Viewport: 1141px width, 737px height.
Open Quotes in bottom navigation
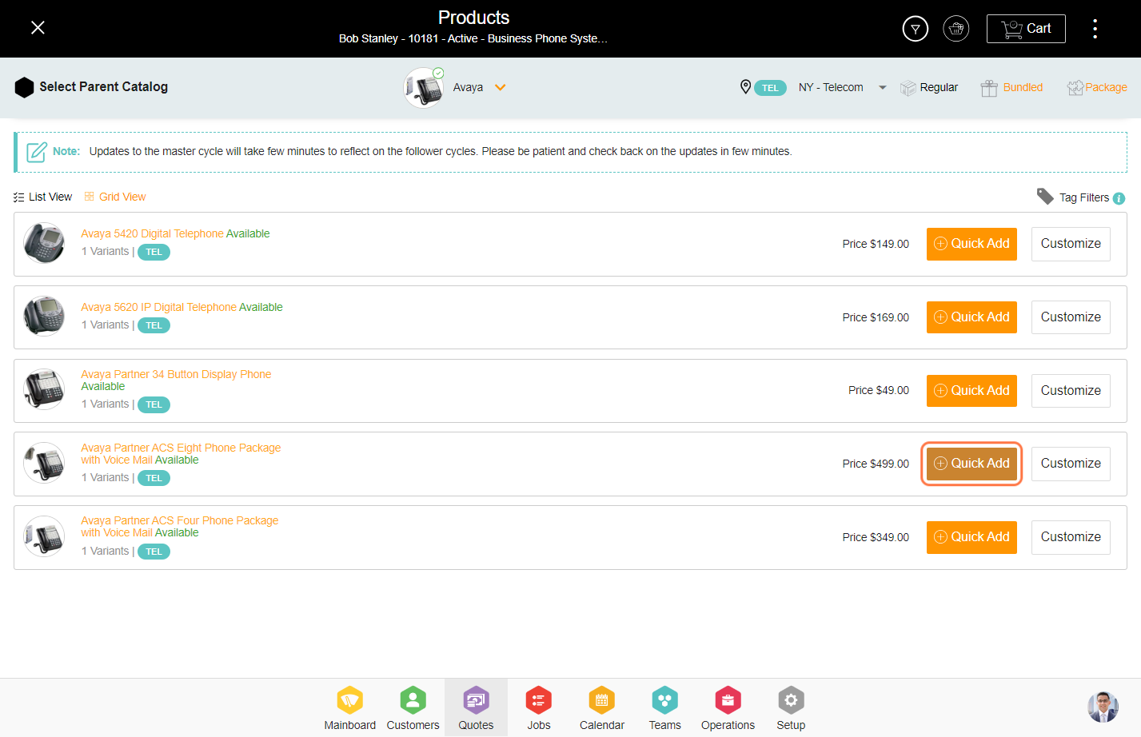pos(476,708)
